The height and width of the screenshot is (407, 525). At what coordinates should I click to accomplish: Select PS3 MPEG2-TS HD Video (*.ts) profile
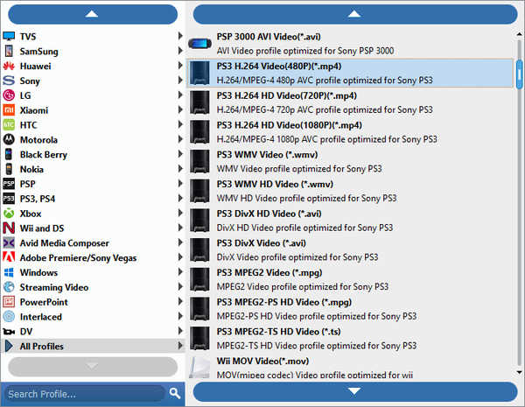(350, 339)
